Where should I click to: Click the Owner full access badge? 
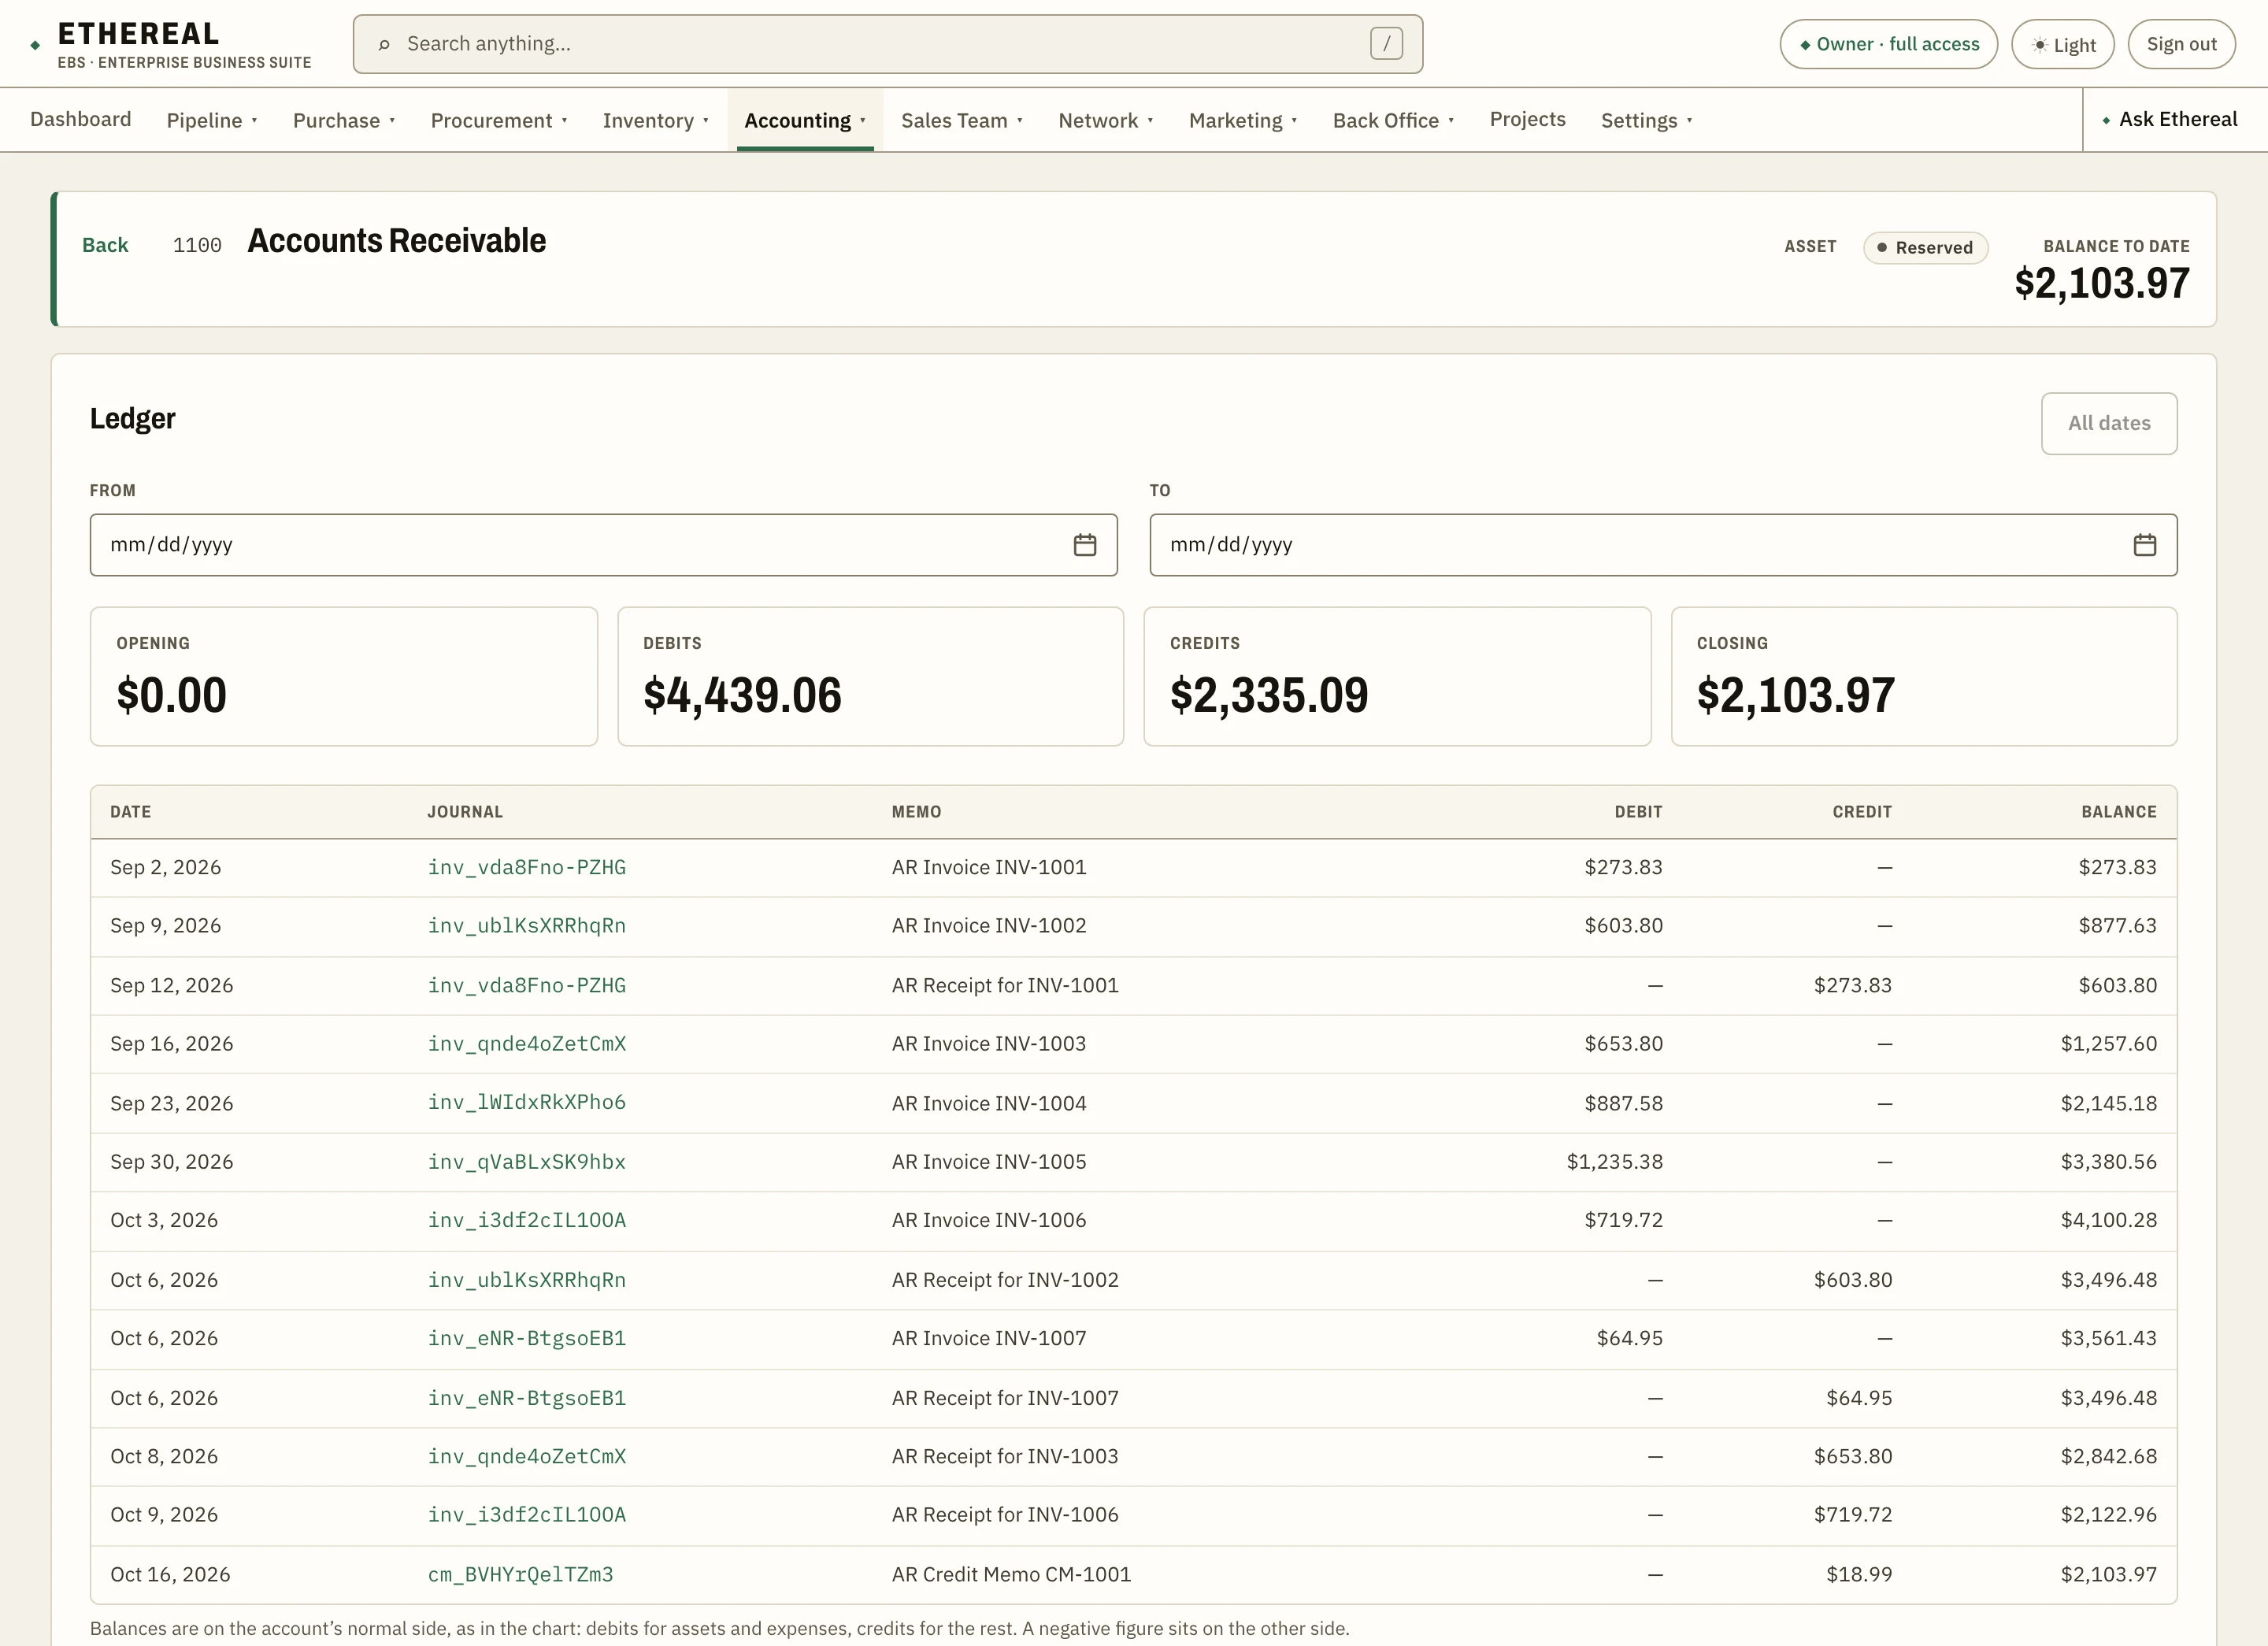coord(1888,44)
